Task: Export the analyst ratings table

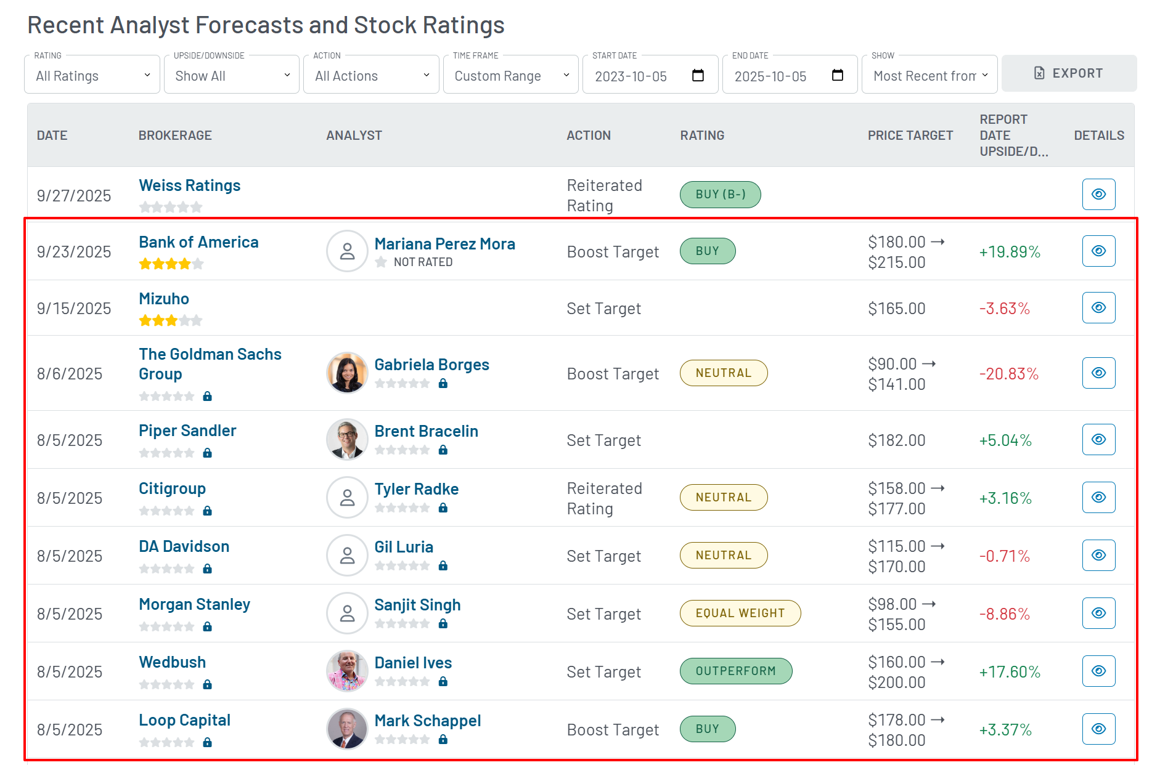Action: 1069,73
